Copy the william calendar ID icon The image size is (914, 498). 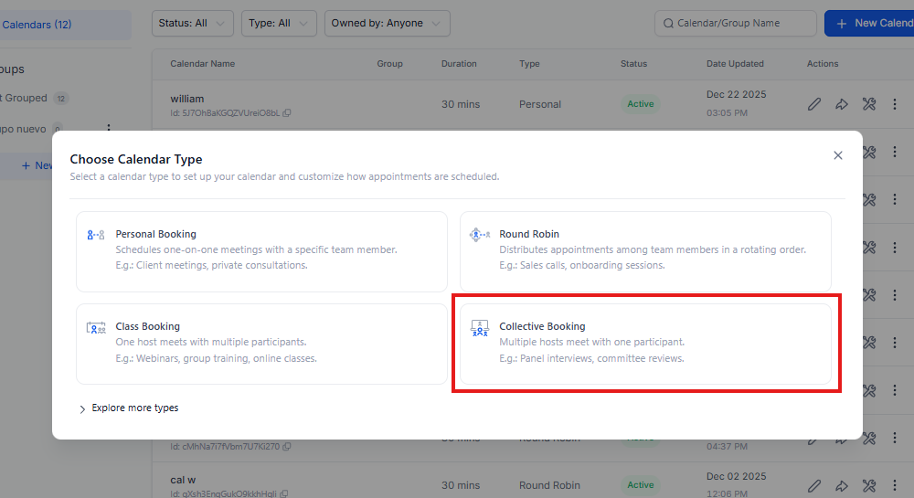(287, 113)
